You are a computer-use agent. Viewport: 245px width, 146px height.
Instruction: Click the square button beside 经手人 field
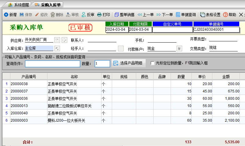(x=121, y=48)
